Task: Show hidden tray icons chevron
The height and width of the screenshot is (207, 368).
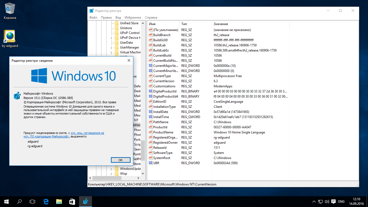Action: (x=314, y=201)
